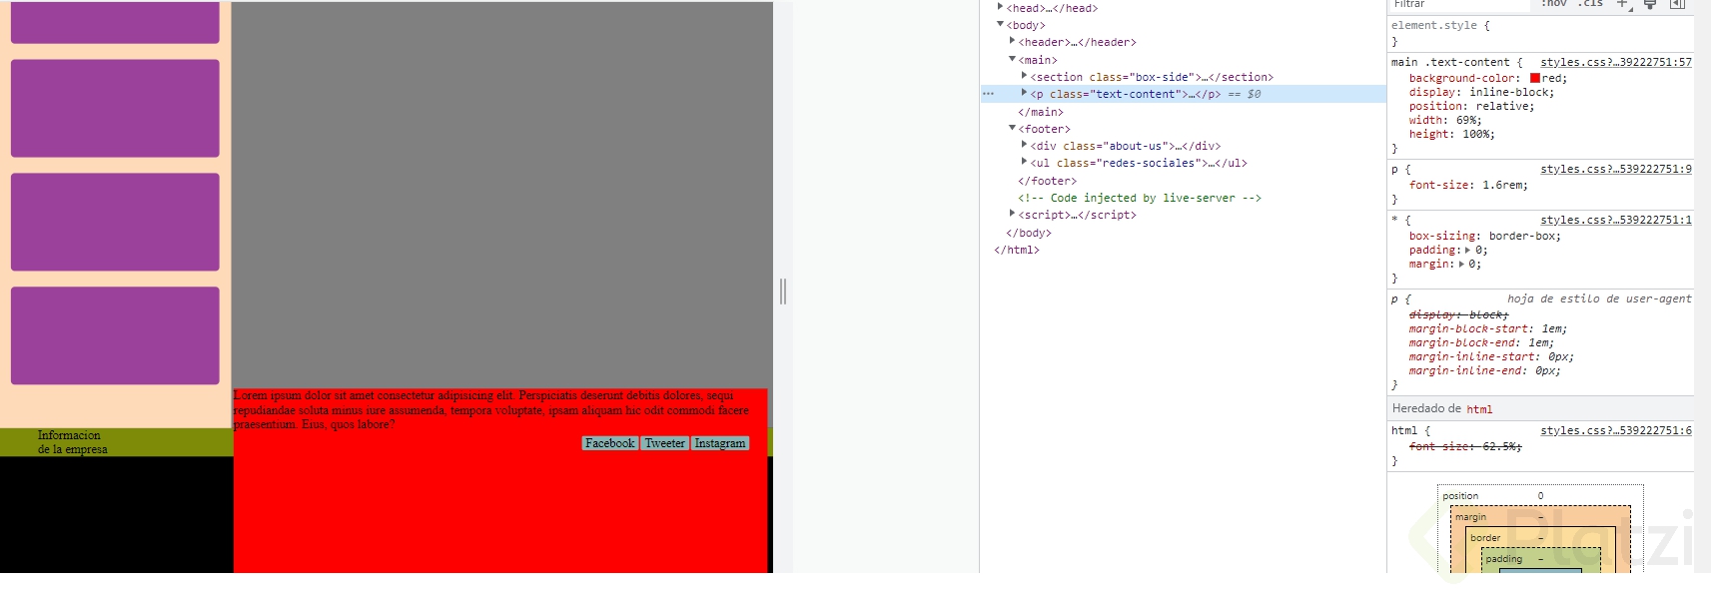Toggle the computed styles sidebar icon

(x=1677, y=4)
